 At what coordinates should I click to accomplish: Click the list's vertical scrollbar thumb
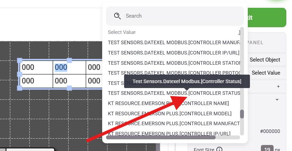[x=242, y=114]
